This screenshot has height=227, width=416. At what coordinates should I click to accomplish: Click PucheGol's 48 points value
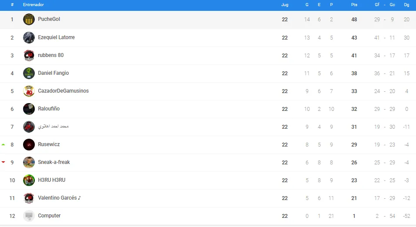click(x=354, y=20)
